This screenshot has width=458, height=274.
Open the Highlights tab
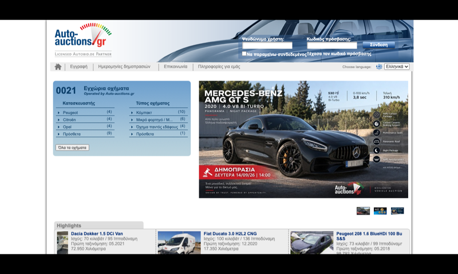tap(98, 225)
